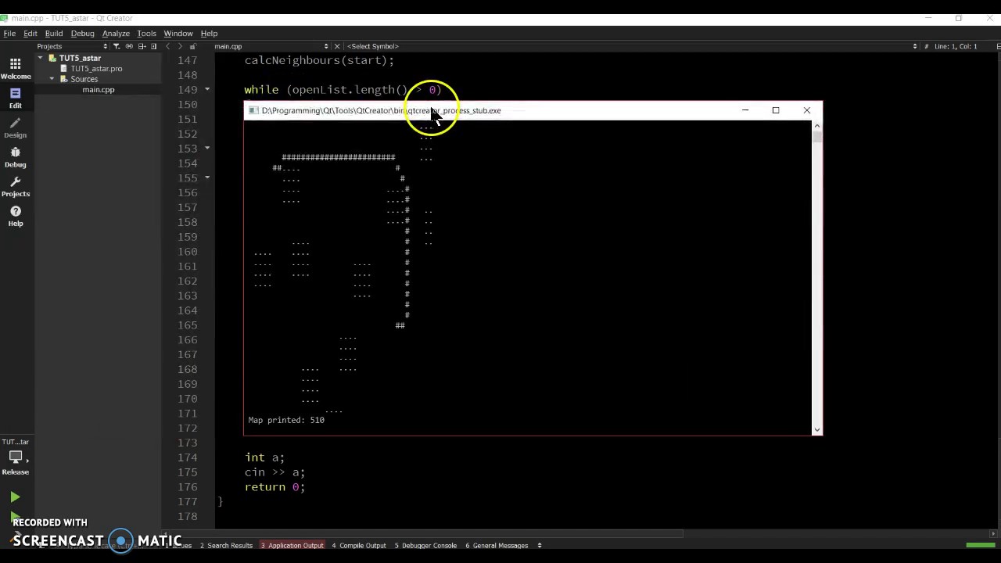
Task: Open the Edit menu
Action: 30,34
